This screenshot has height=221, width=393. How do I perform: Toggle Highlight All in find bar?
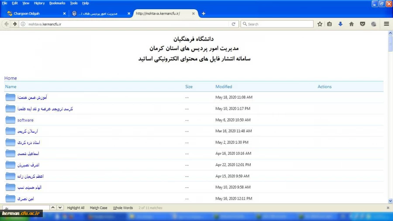click(x=76, y=208)
